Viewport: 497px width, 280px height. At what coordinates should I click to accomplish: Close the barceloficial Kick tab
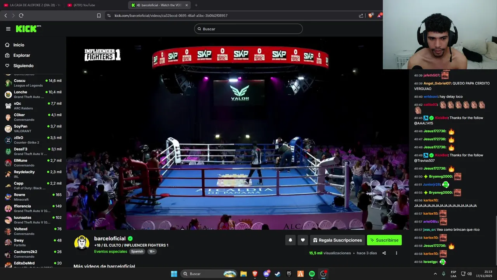point(186,5)
